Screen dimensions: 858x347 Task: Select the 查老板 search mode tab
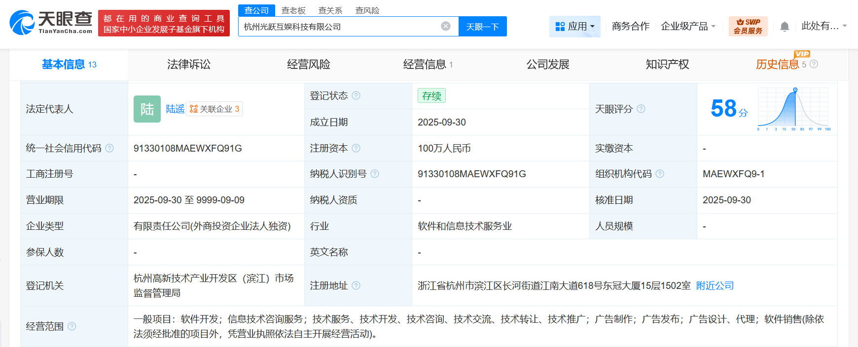pyautogui.click(x=293, y=10)
